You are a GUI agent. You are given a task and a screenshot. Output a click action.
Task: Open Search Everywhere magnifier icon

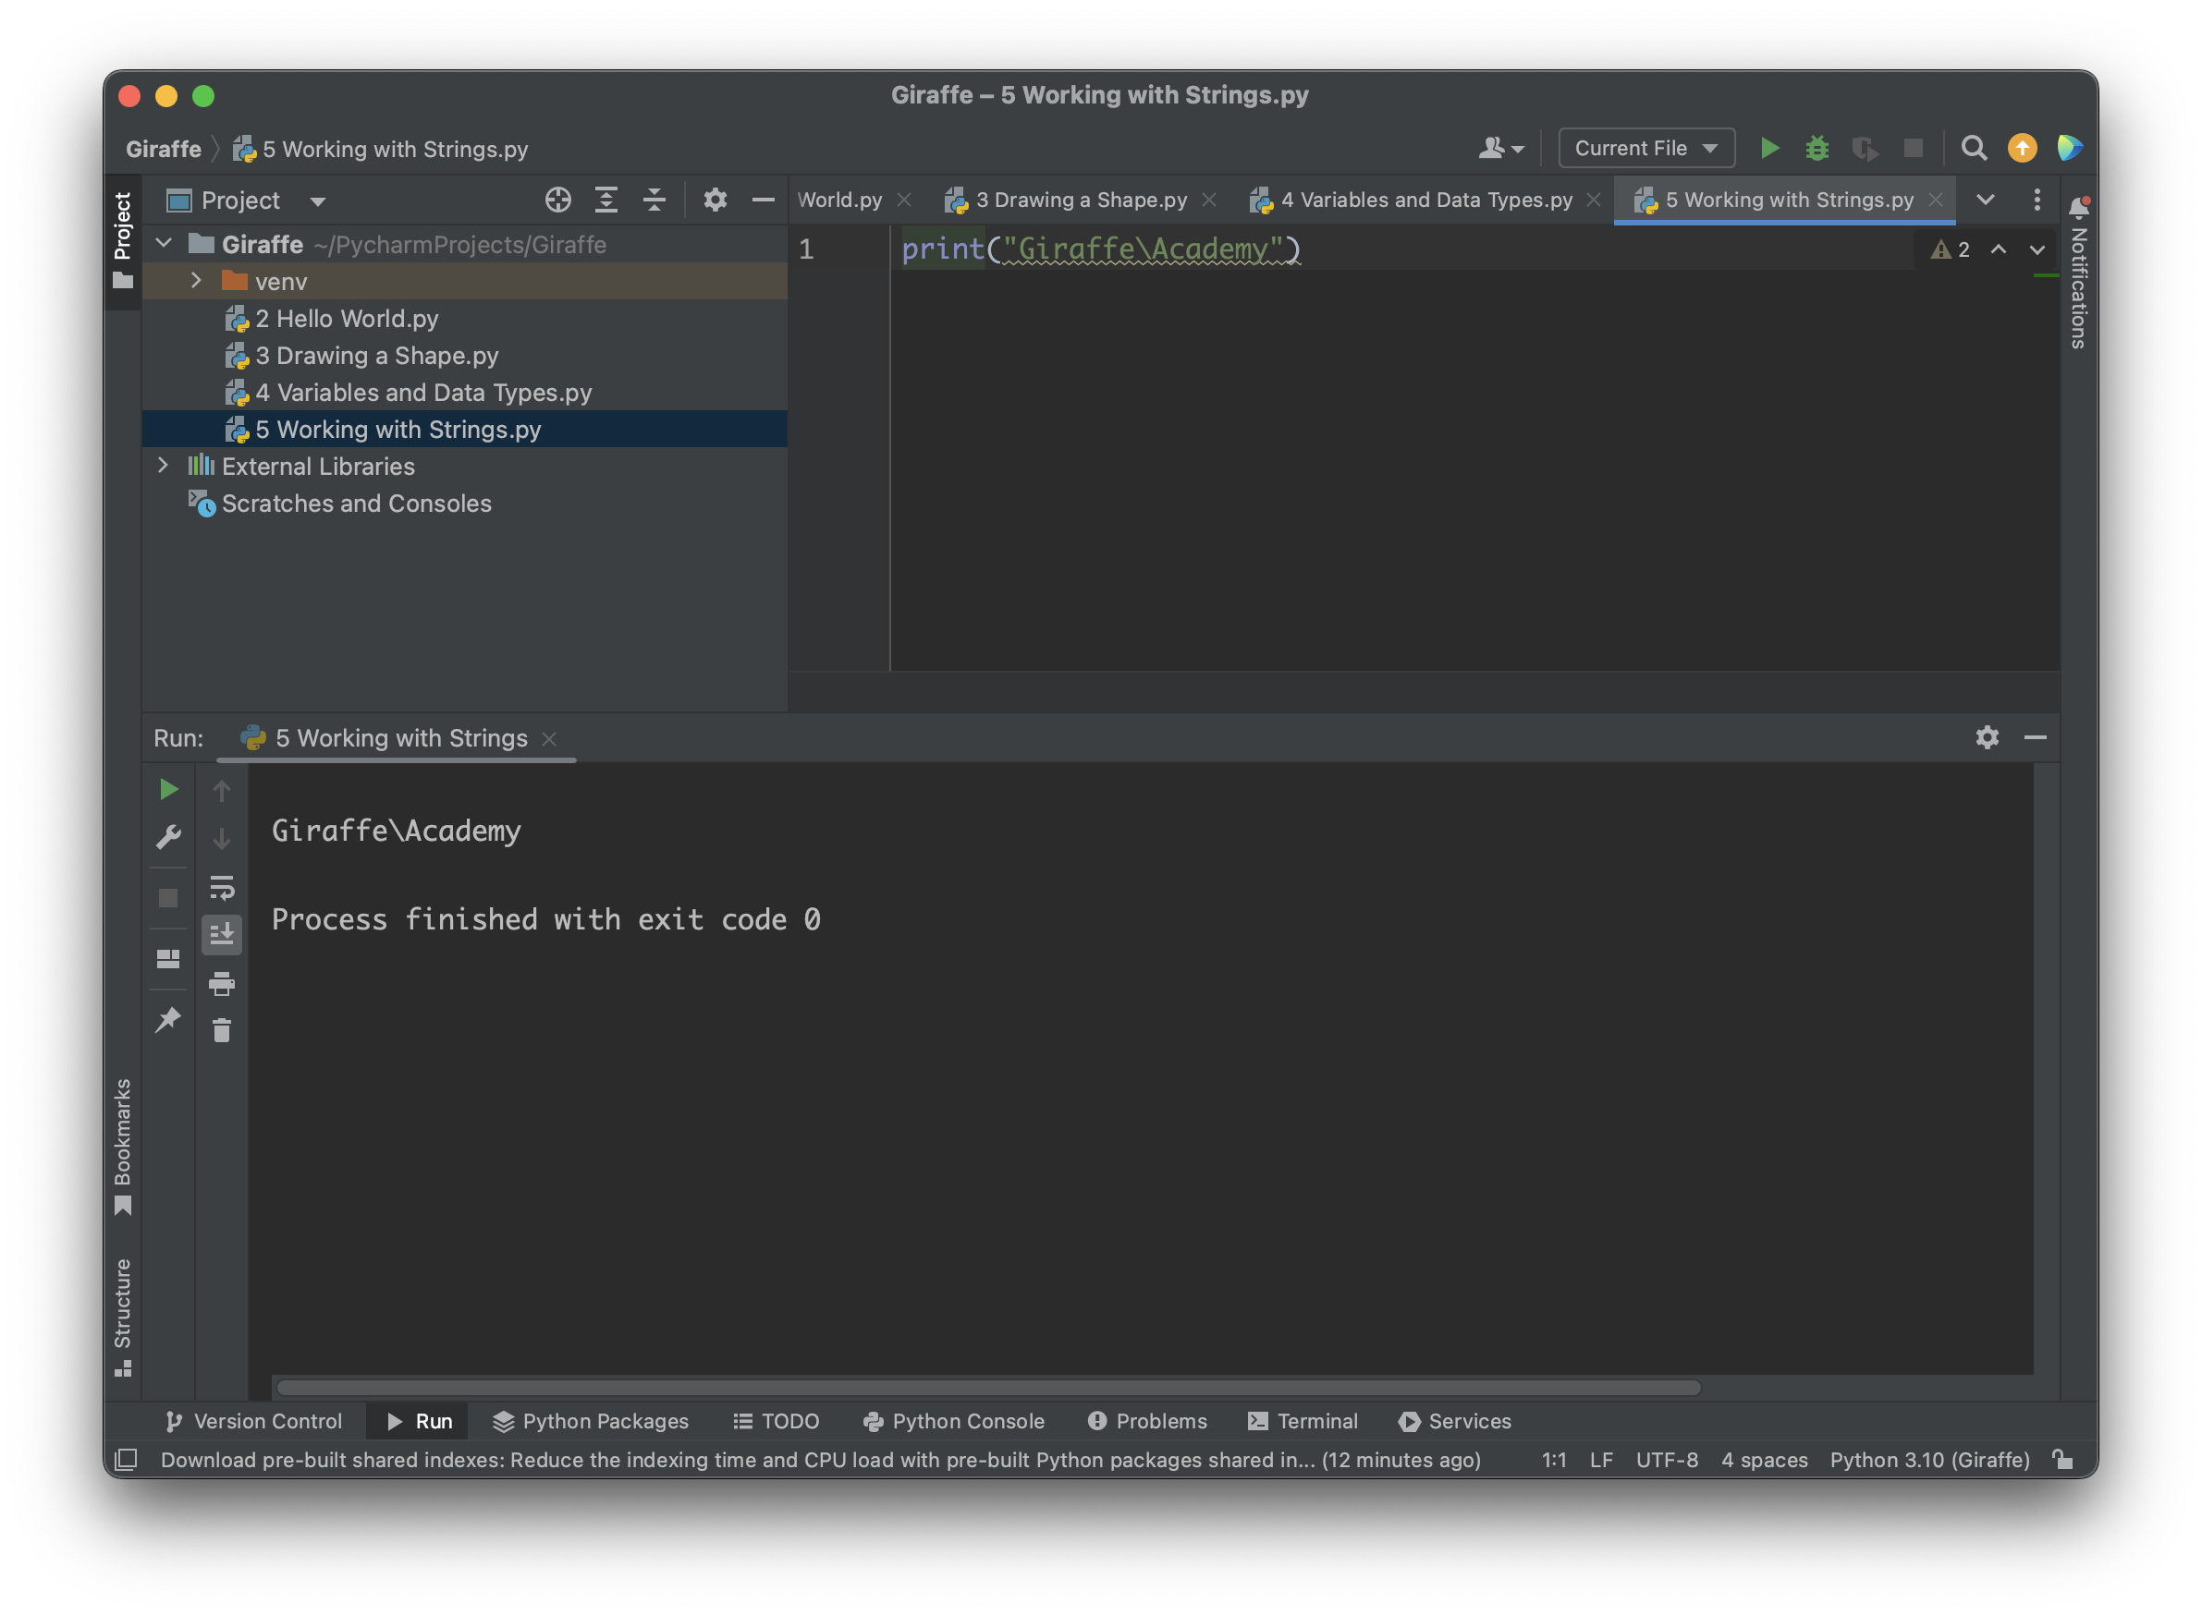coord(1973,149)
